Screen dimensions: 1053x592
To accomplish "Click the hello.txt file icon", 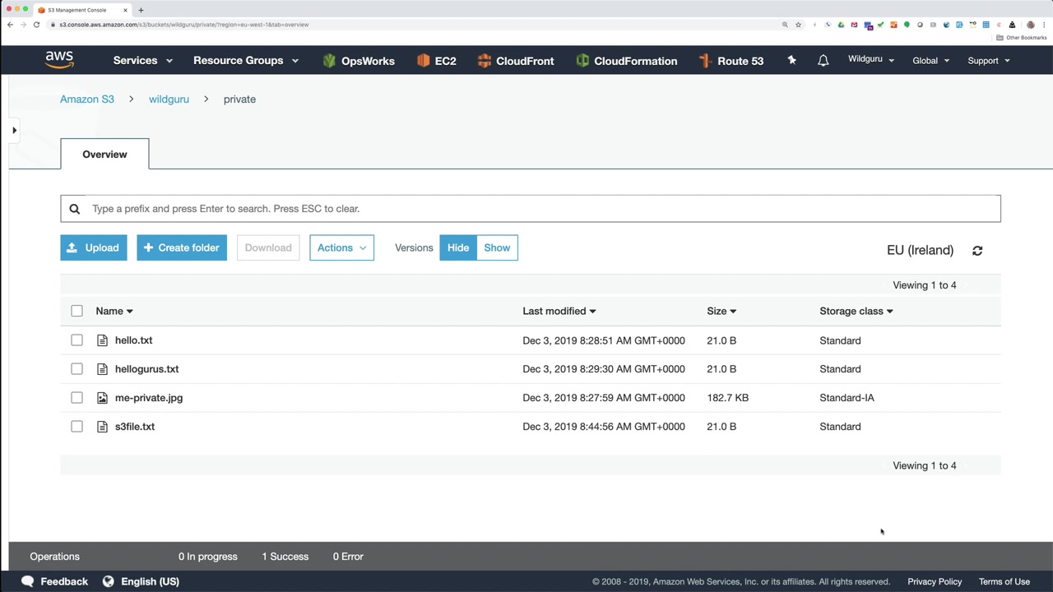I will pyautogui.click(x=102, y=340).
